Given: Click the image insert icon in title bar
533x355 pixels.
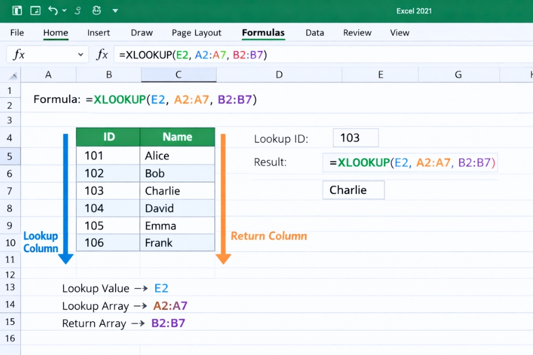Looking at the screenshot, I should click(x=37, y=10).
